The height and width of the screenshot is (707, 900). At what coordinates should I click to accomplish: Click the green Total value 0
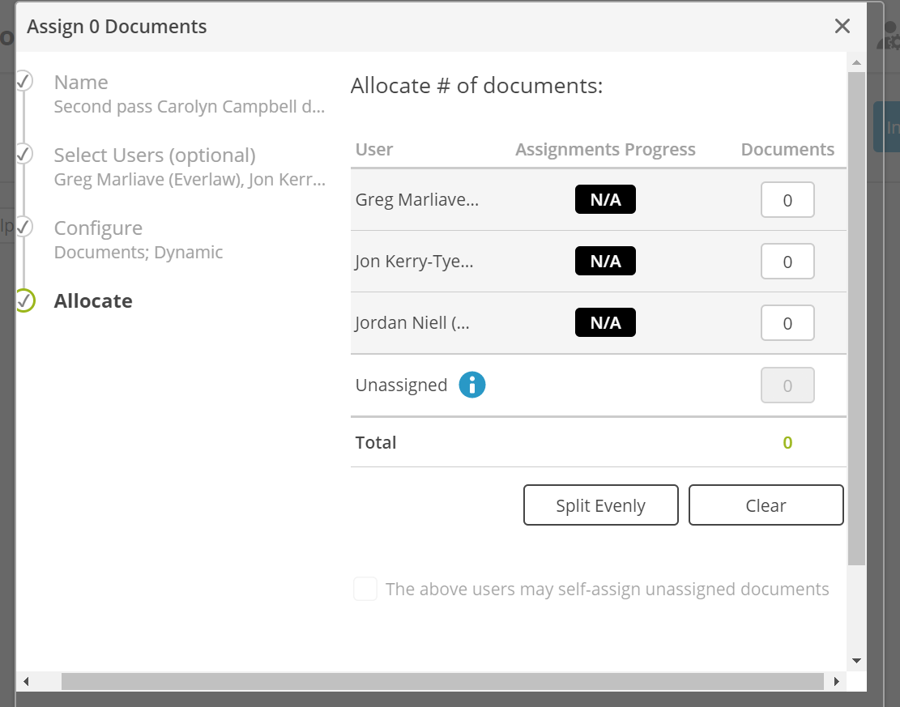[x=787, y=442]
